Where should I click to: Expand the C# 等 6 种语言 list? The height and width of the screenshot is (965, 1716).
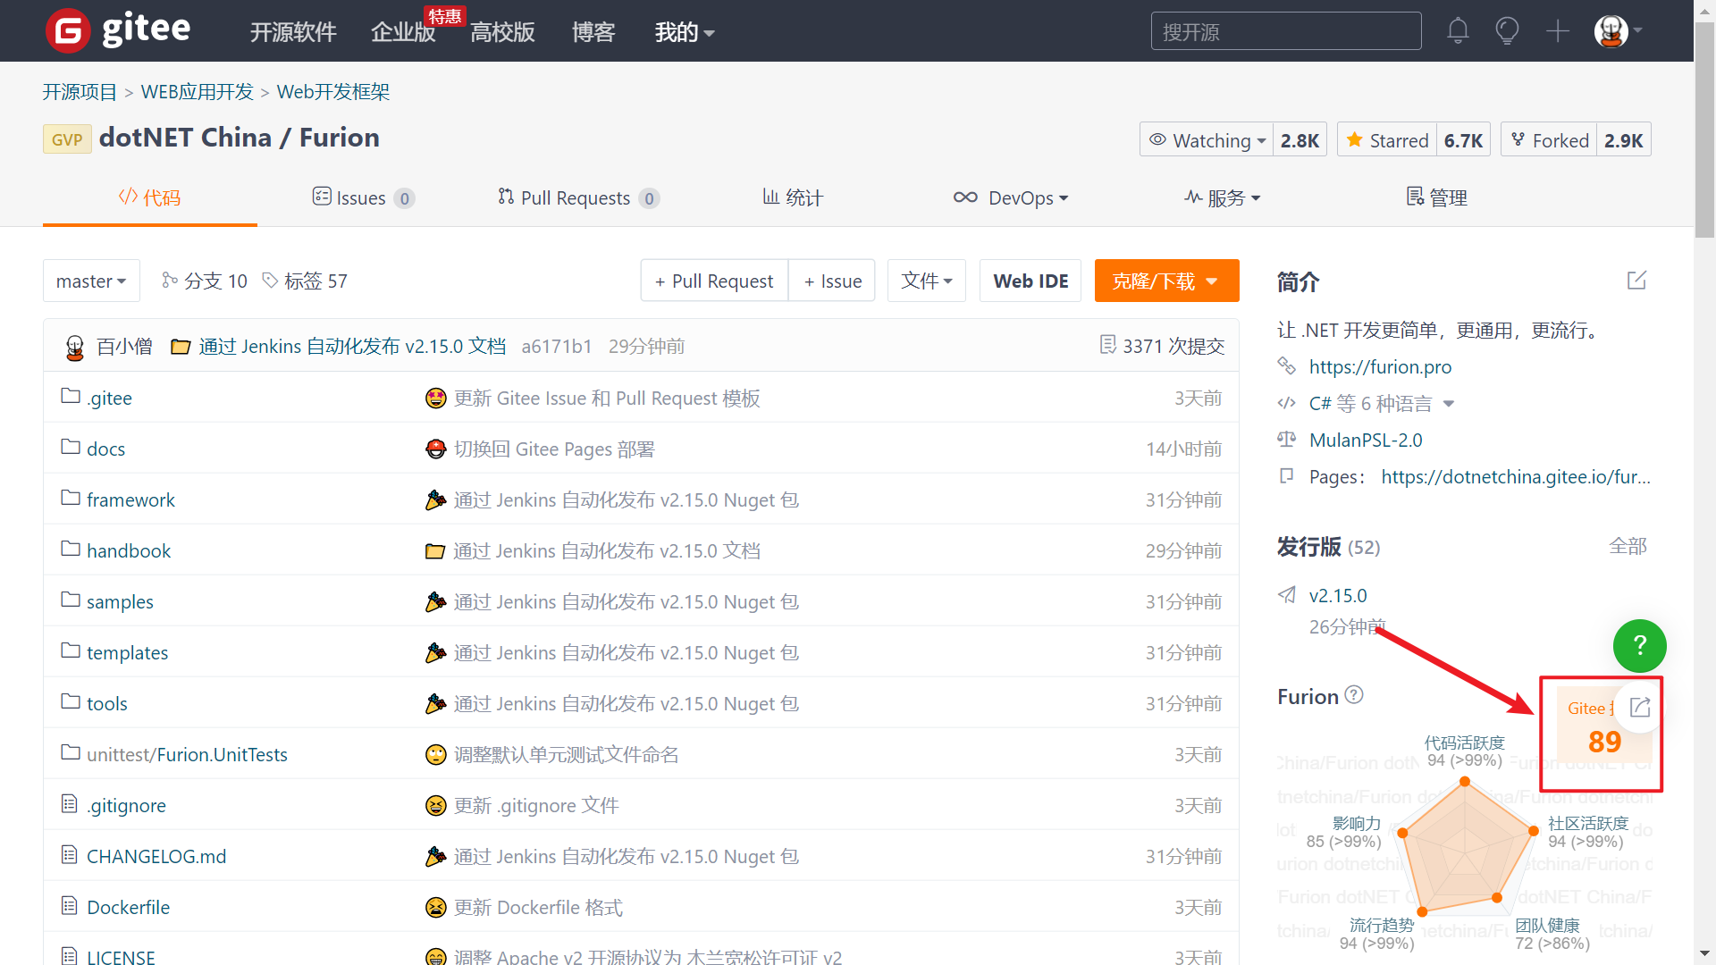click(1382, 403)
